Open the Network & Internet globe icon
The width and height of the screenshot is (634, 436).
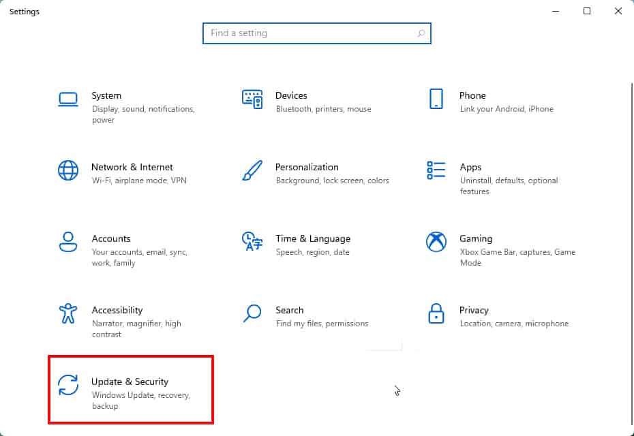(68, 170)
